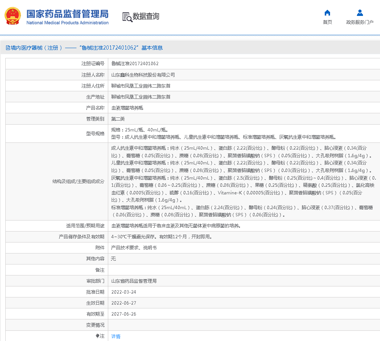Viewport: 380px width, 341px height.
Task: Click the small icon beside 注 label
Action: coord(97,336)
